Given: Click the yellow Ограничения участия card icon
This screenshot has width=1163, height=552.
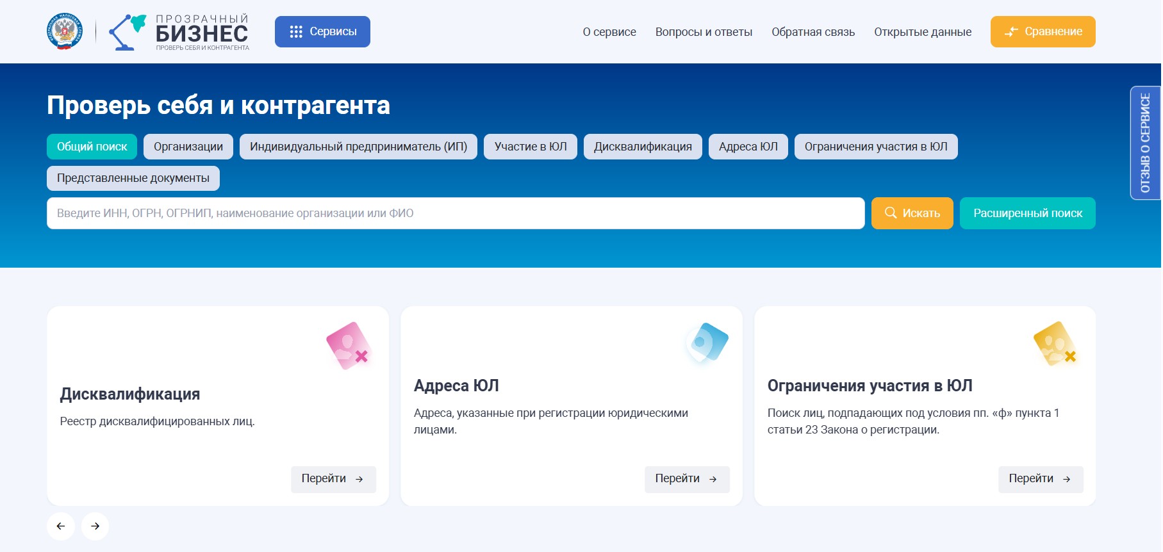Looking at the screenshot, I should (x=1055, y=344).
